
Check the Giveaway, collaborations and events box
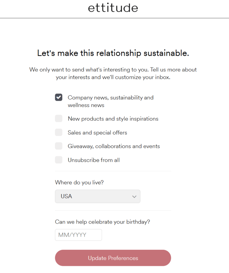pos(59,146)
